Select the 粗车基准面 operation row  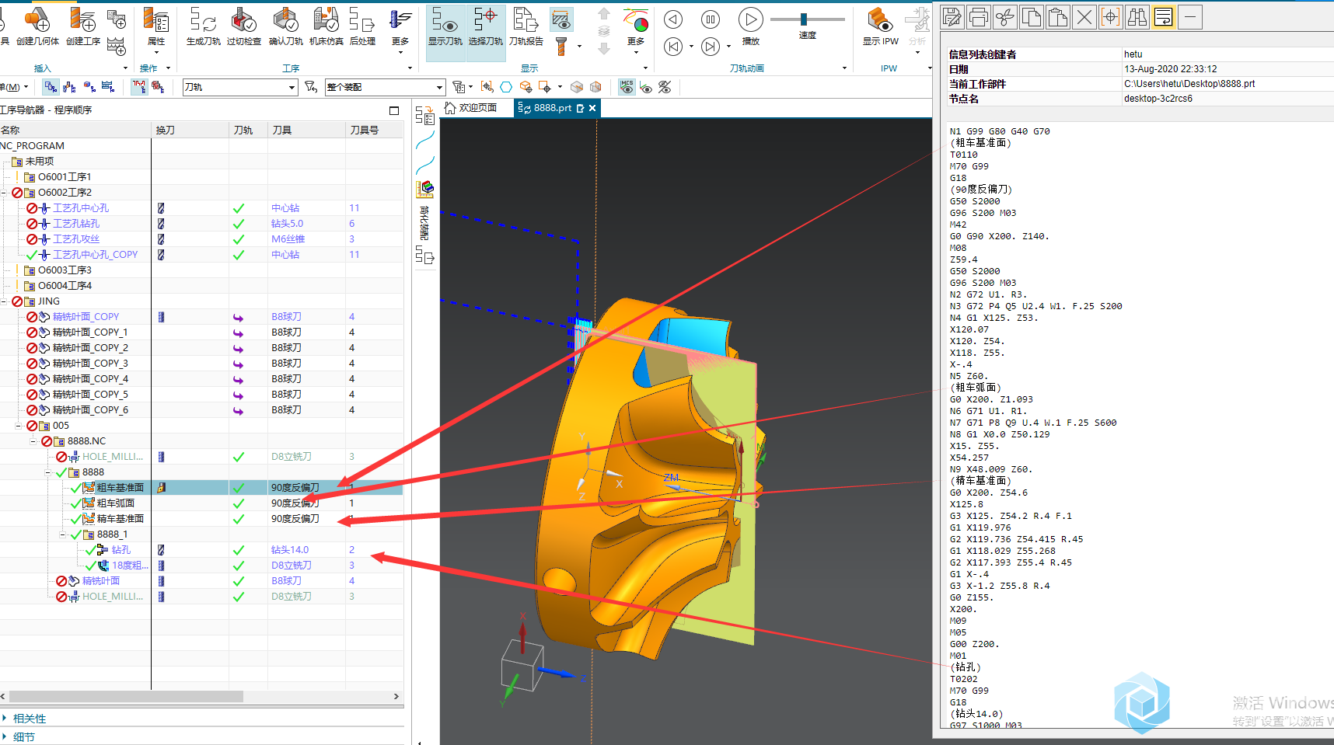201,488
